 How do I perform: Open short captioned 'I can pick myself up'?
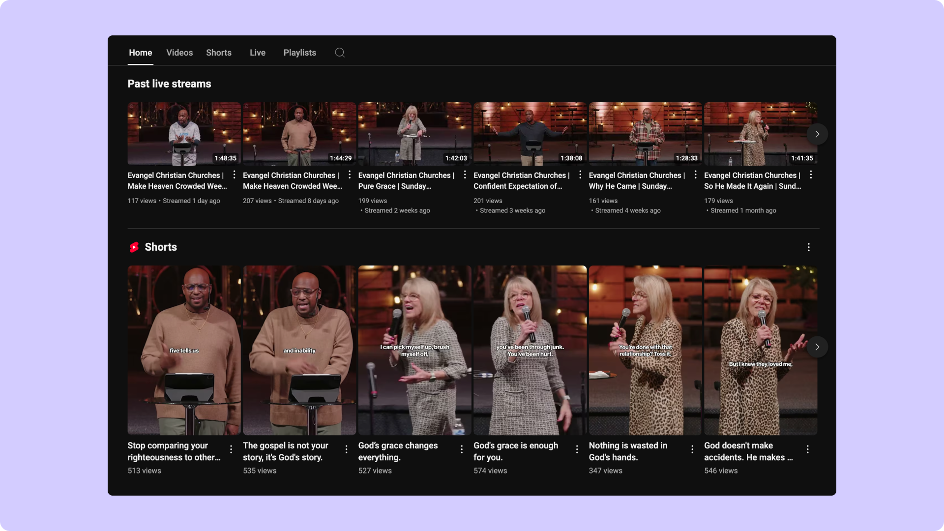click(415, 350)
